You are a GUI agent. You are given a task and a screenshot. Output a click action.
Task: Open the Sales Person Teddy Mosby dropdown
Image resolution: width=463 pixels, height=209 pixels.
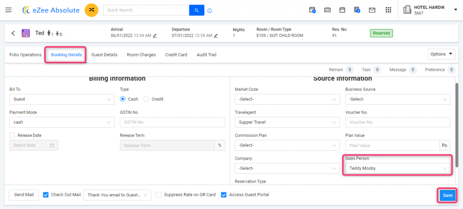(x=398, y=168)
